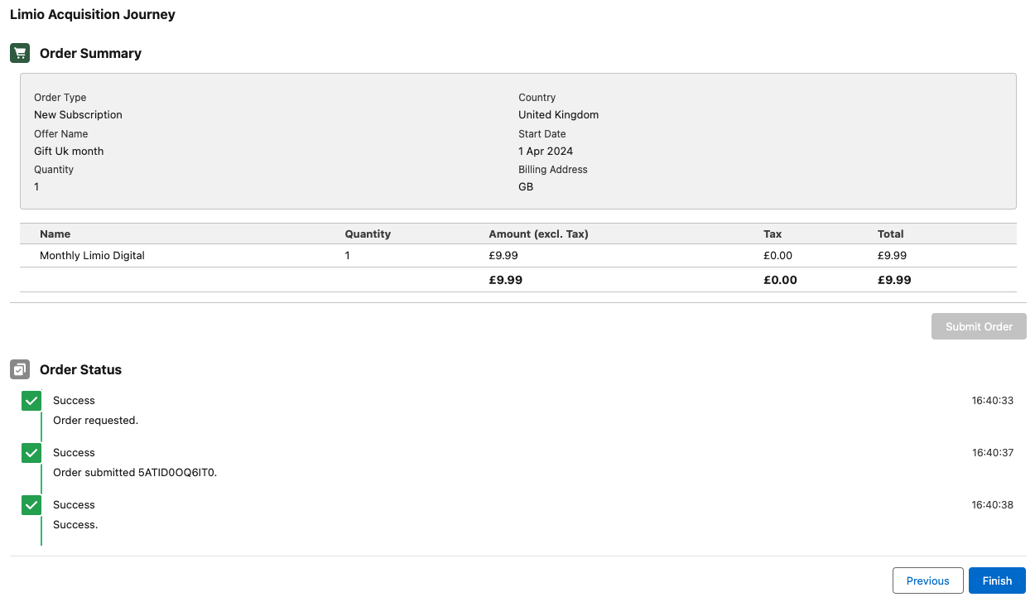Click the green checkmark beside Order requested
Viewport: 1035px width, 607px height.
coord(31,401)
